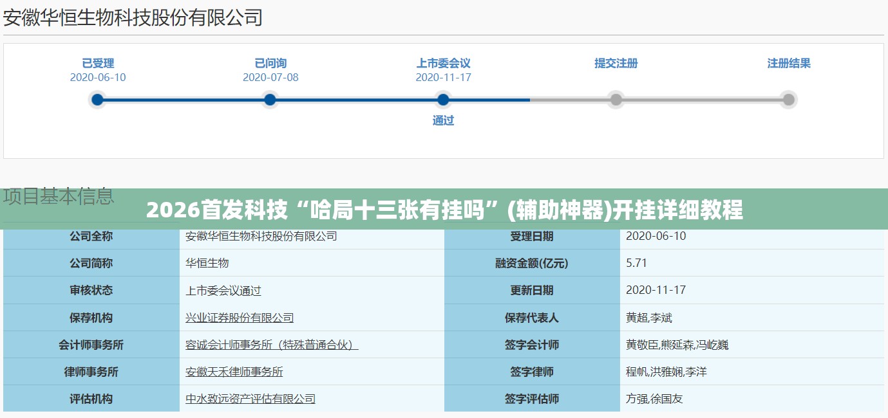Click the date 2020-07-08 under 已问询
888x418 pixels.
(x=270, y=77)
